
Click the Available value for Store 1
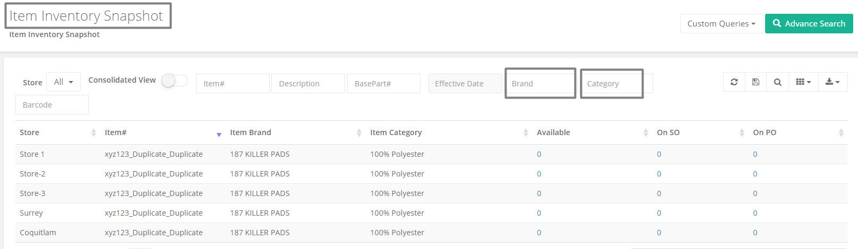coord(539,154)
